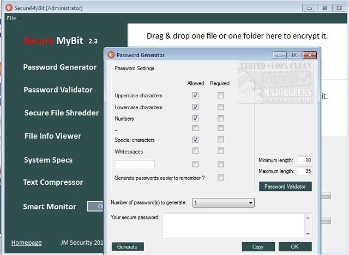Open File Info Viewer from sidebar
This screenshot has height=255, width=349.
click(53, 136)
